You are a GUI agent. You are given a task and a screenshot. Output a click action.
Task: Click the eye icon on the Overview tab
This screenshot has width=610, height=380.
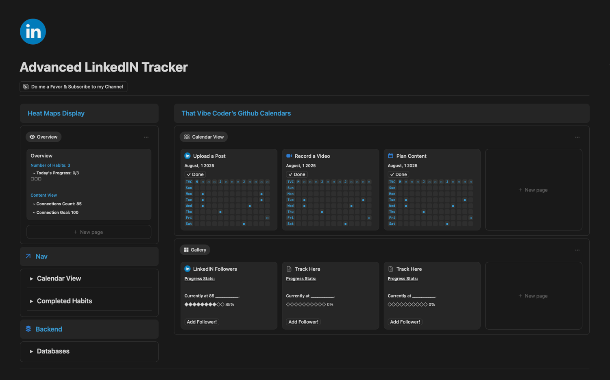click(32, 137)
